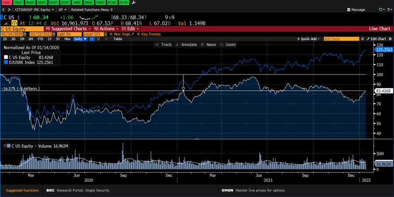Open the CITIGROUP INC Equity dropdown

[x=35, y=10]
